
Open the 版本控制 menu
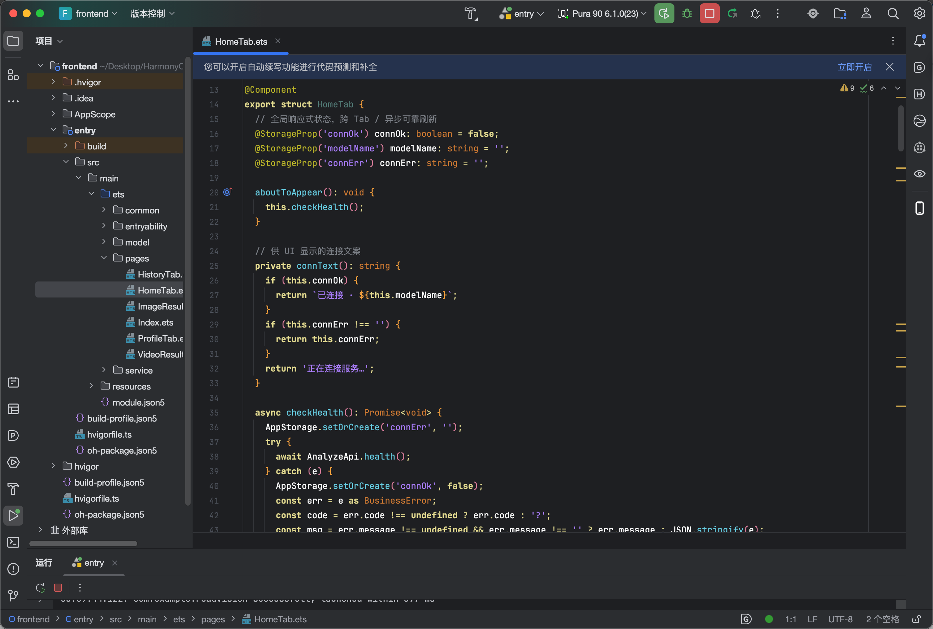(153, 14)
